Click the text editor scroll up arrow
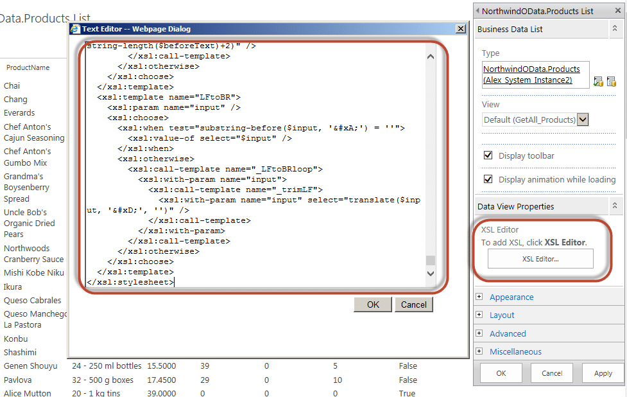The image size is (627, 397). tap(430, 57)
